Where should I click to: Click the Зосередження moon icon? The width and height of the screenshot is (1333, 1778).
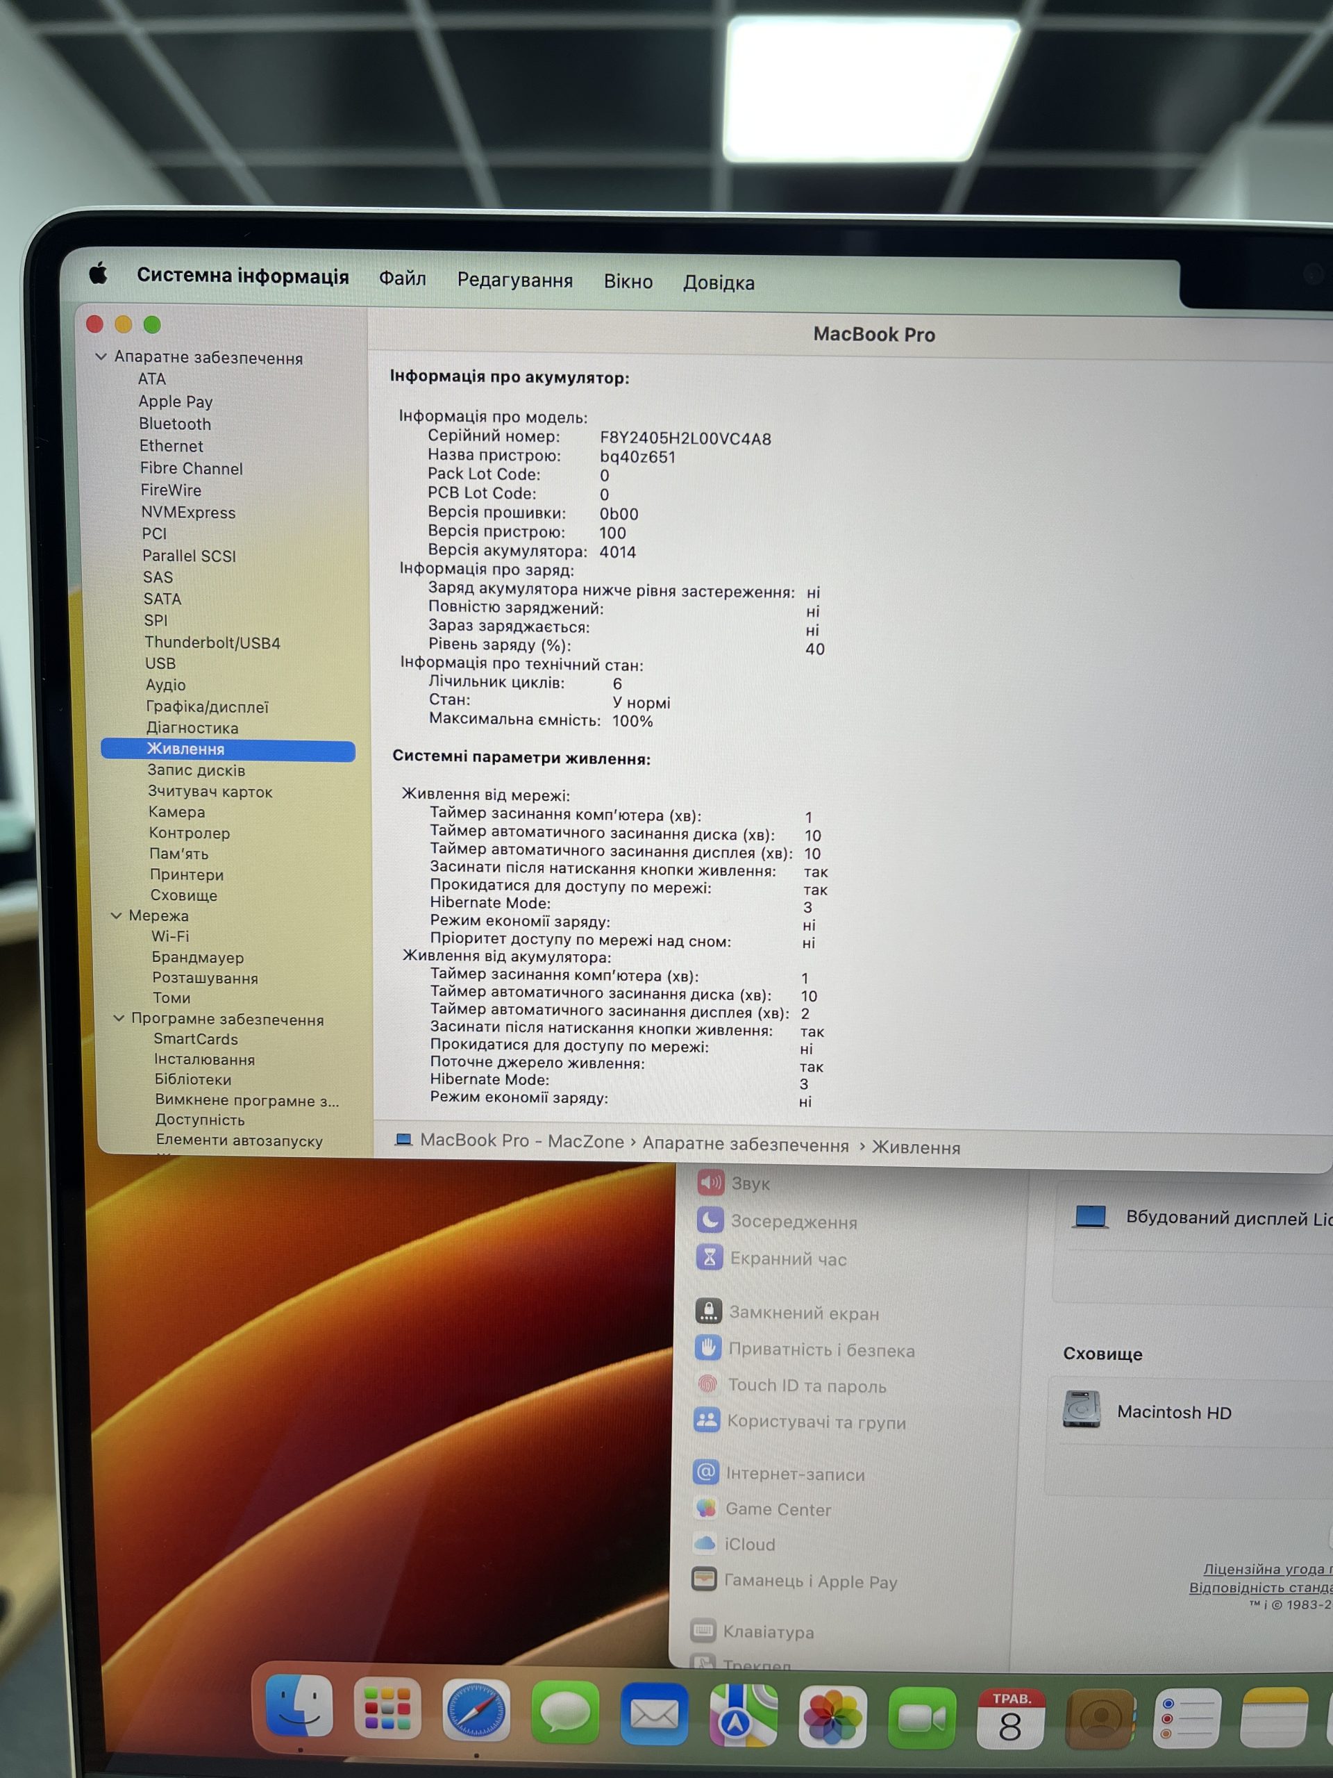(710, 1220)
